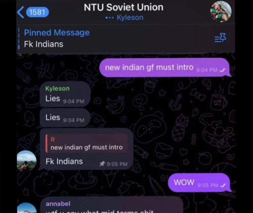Tap the pinned message text preview
253x213 pixels.
click(44, 44)
